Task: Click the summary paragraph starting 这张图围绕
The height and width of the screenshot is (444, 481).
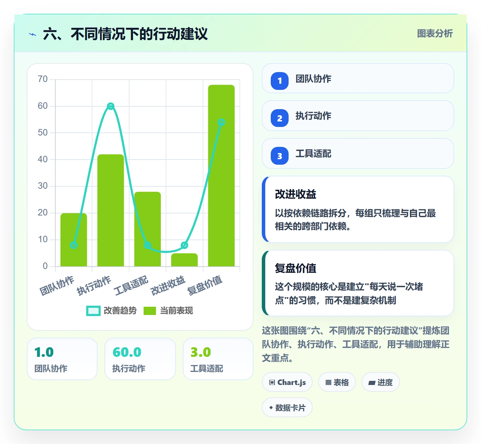Action: click(x=356, y=344)
